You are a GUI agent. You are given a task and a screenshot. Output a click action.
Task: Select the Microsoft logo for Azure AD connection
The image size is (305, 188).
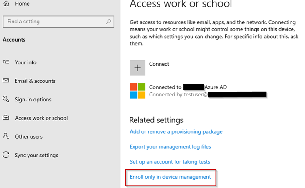pos(137,91)
